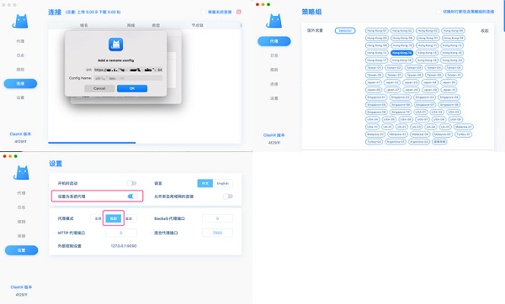
Task: Disable the highlighted system proxy switch
Action: tap(132, 197)
